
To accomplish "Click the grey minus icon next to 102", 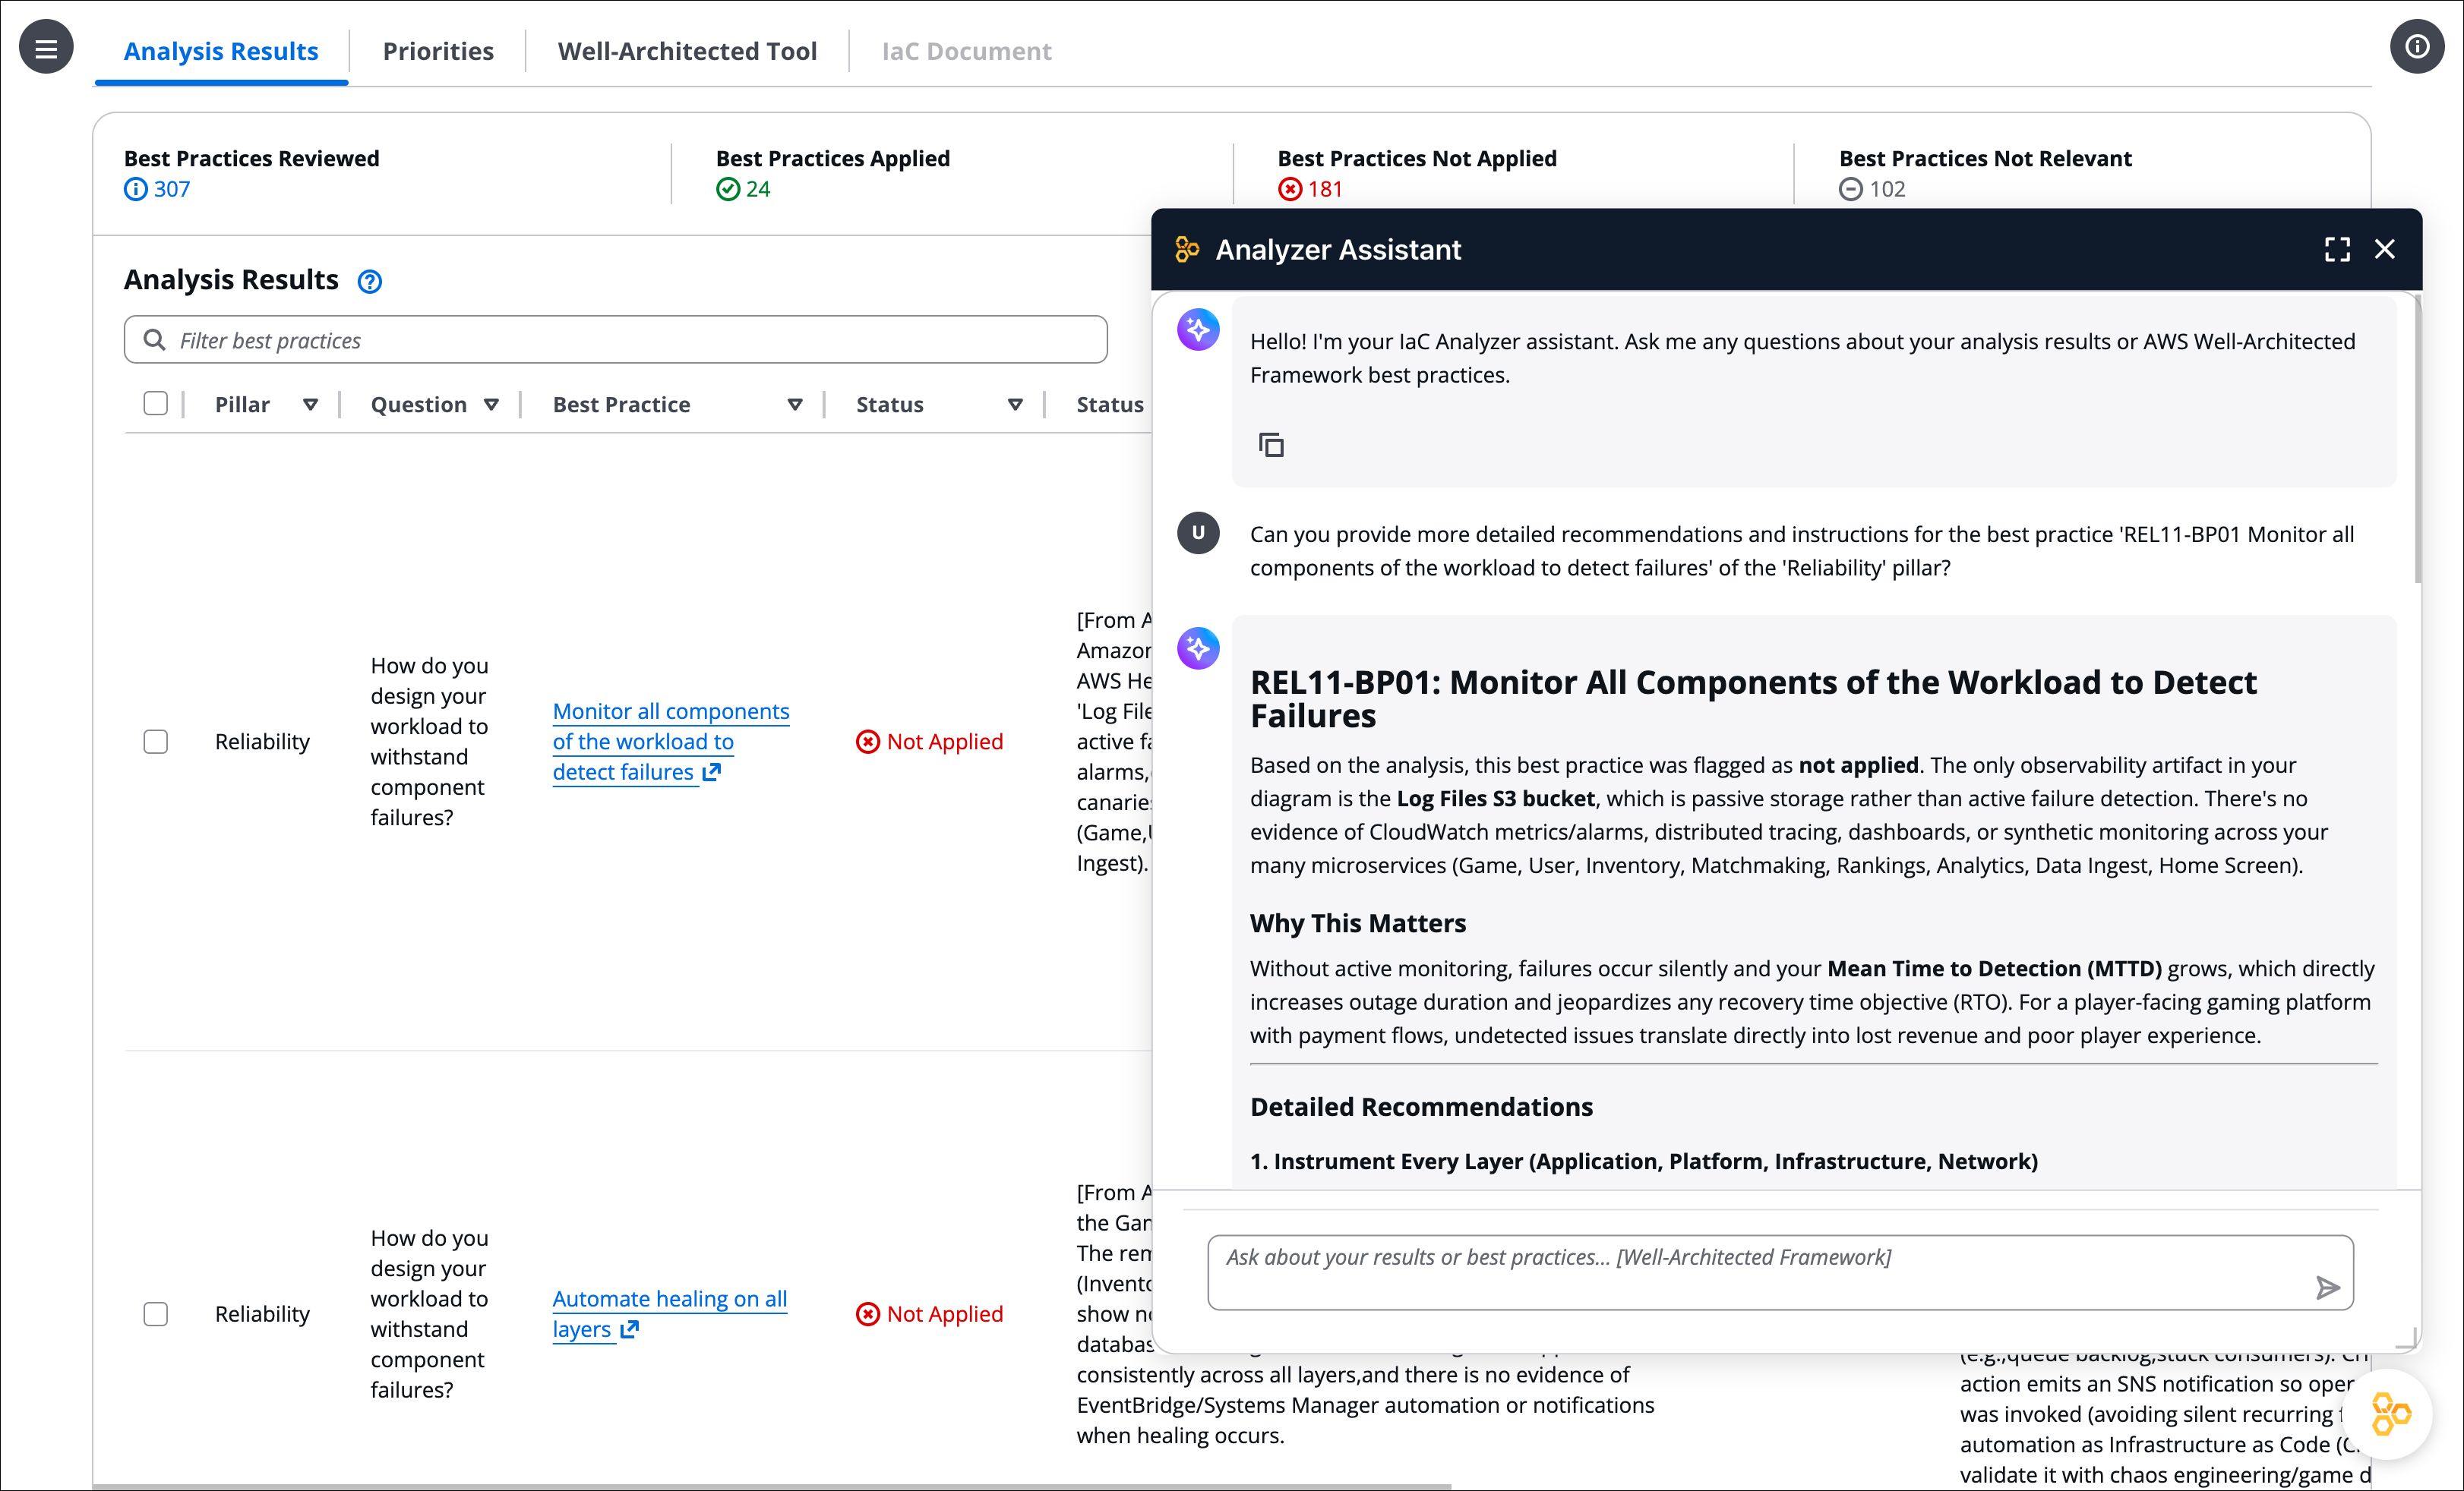I will [1850, 189].
